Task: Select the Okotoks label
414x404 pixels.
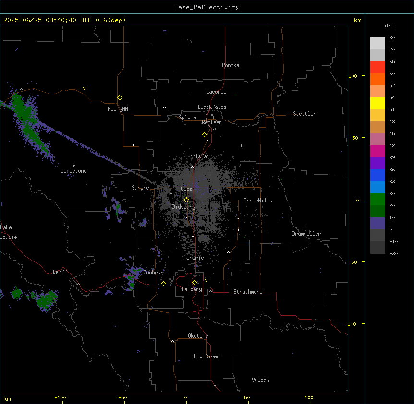Action: coord(198,336)
